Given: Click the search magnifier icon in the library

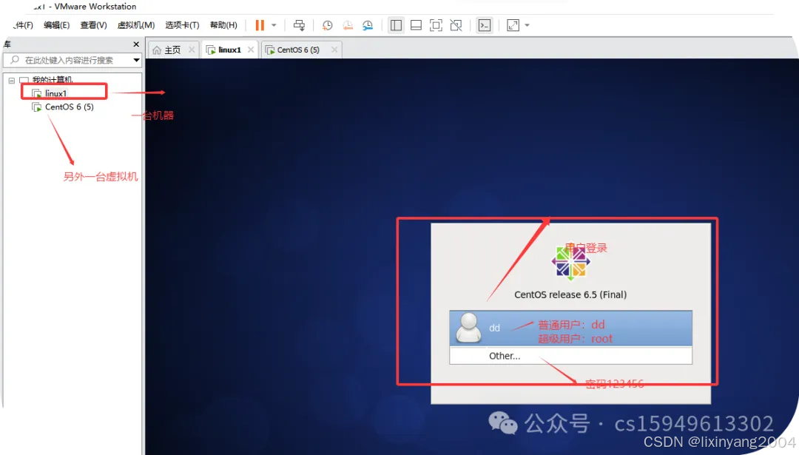Looking at the screenshot, I should point(15,60).
